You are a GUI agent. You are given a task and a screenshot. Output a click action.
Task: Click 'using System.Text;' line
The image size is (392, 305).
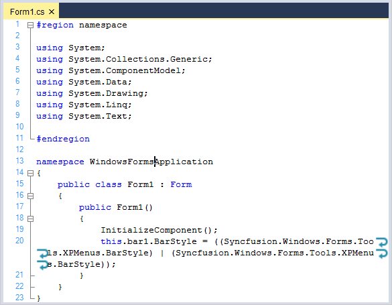pyautogui.click(x=84, y=116)
